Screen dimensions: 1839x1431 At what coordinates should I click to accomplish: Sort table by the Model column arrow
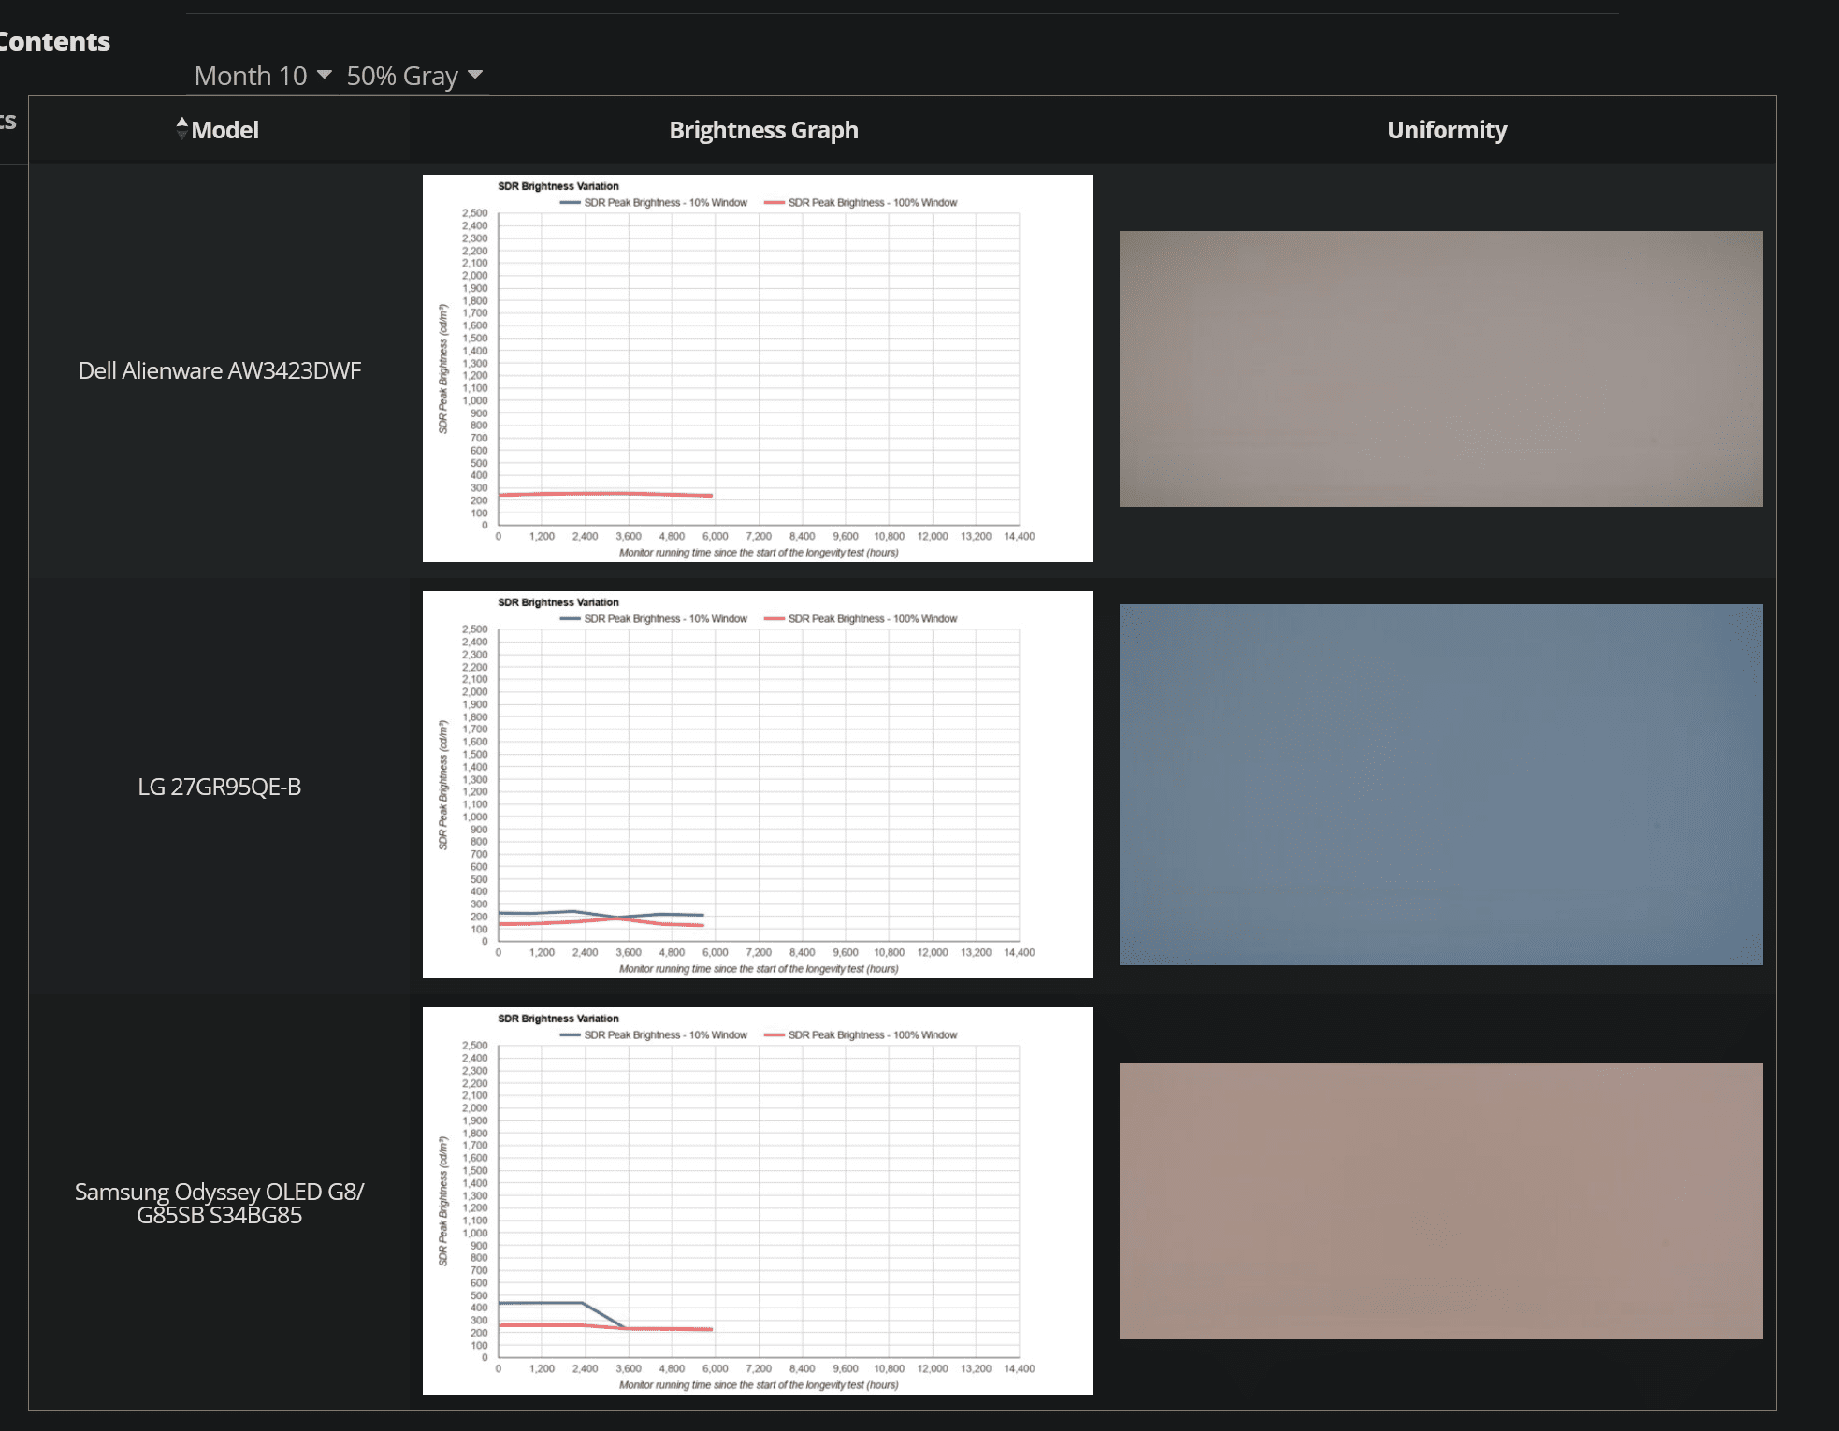click(182, 129)
